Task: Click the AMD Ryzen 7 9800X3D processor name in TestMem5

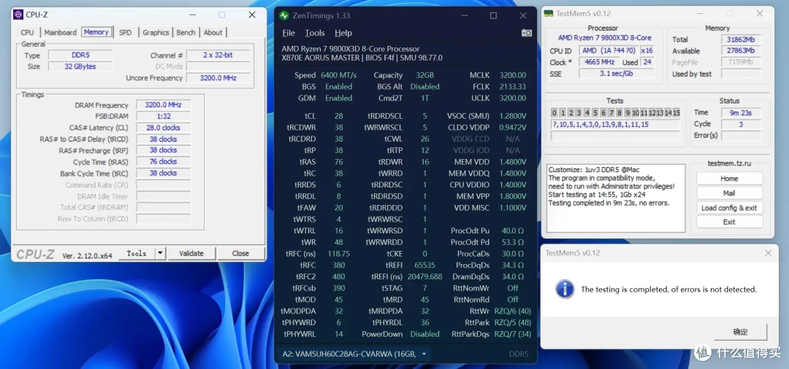Action: click(604, 38)
